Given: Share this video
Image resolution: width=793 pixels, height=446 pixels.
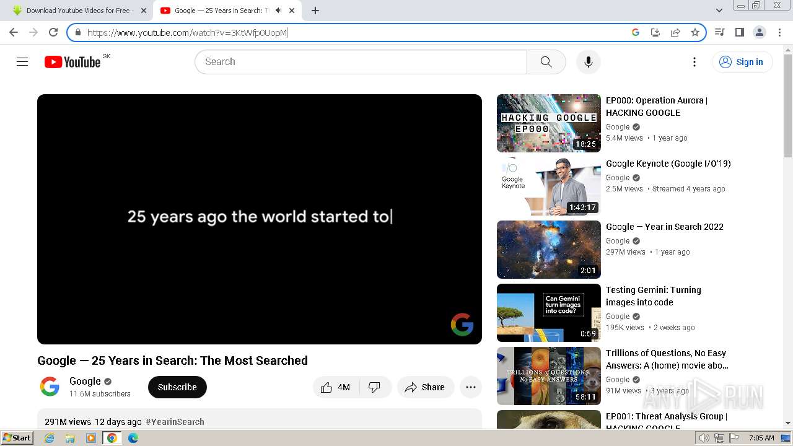Looking at the screenshot, I should (x=425, y=387).
